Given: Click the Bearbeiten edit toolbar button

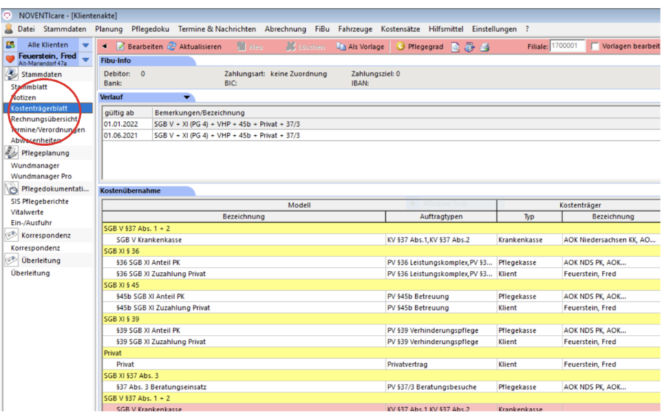Looking at the screenshot, I should pyautogui.click(x=140, y=47).
